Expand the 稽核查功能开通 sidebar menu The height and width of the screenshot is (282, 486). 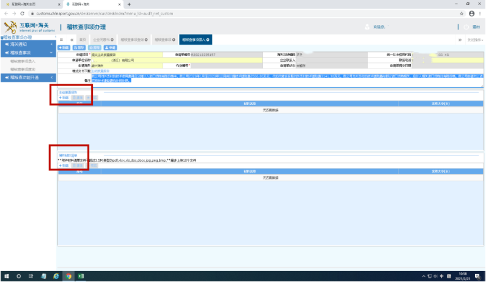tap(29, 78)
